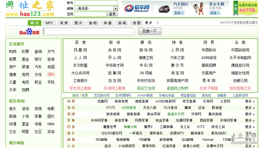Viewport: 262px width, 148px height.
Task: Open the Hotmail link in the 邮箱 row
Action: 208,139
